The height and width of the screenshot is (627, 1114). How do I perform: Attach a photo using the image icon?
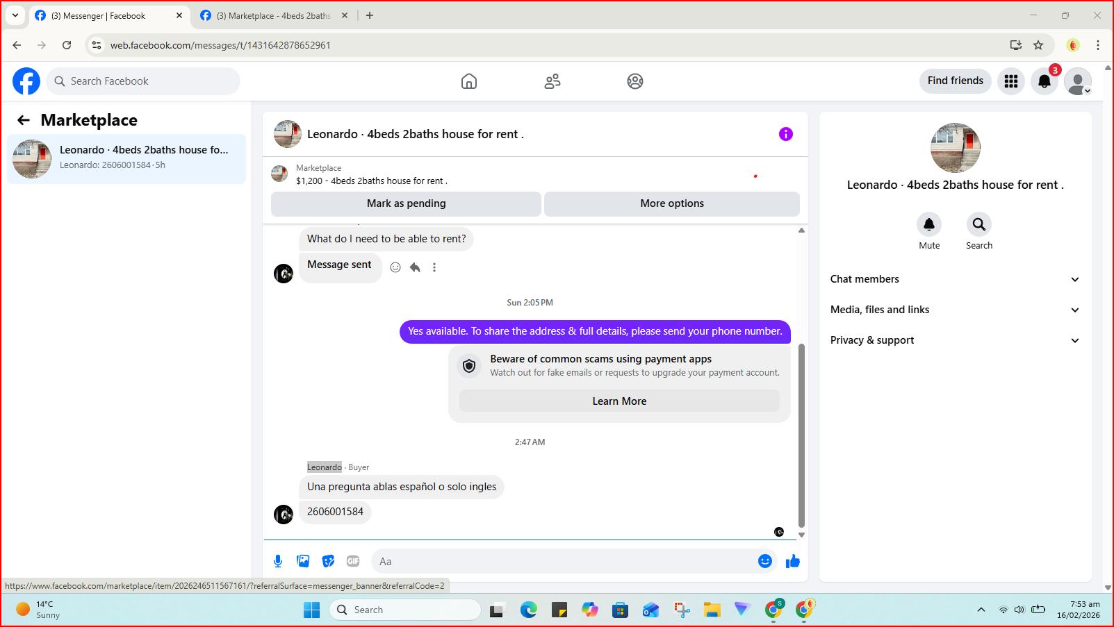coord(303,561)
